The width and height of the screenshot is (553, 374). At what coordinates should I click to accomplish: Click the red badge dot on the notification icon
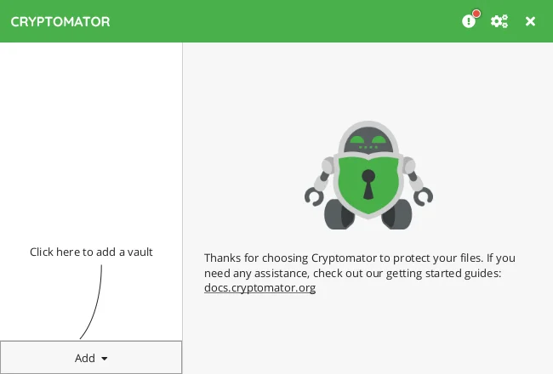[476, 14]
